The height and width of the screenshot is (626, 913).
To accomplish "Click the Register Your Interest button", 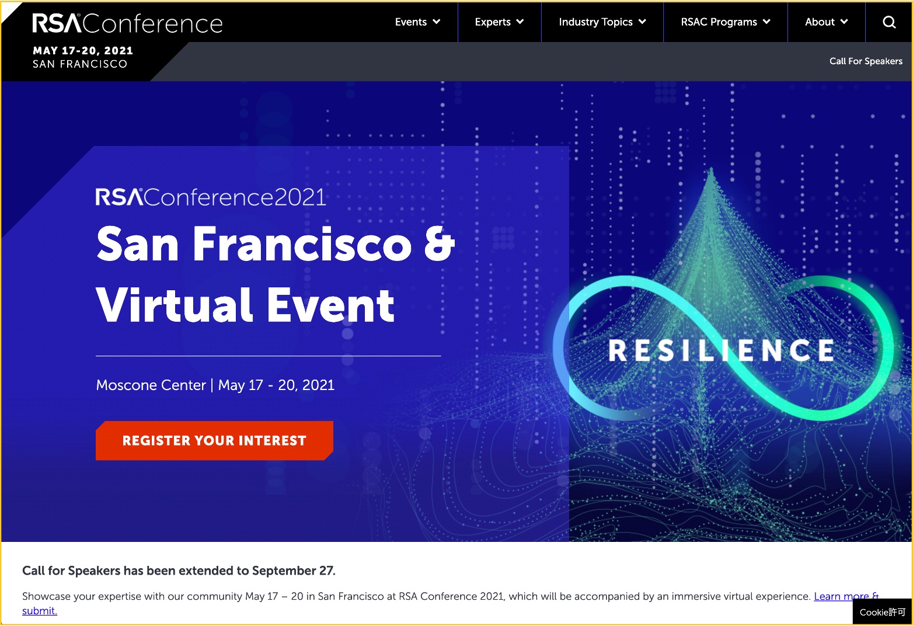I will (214, 440).
